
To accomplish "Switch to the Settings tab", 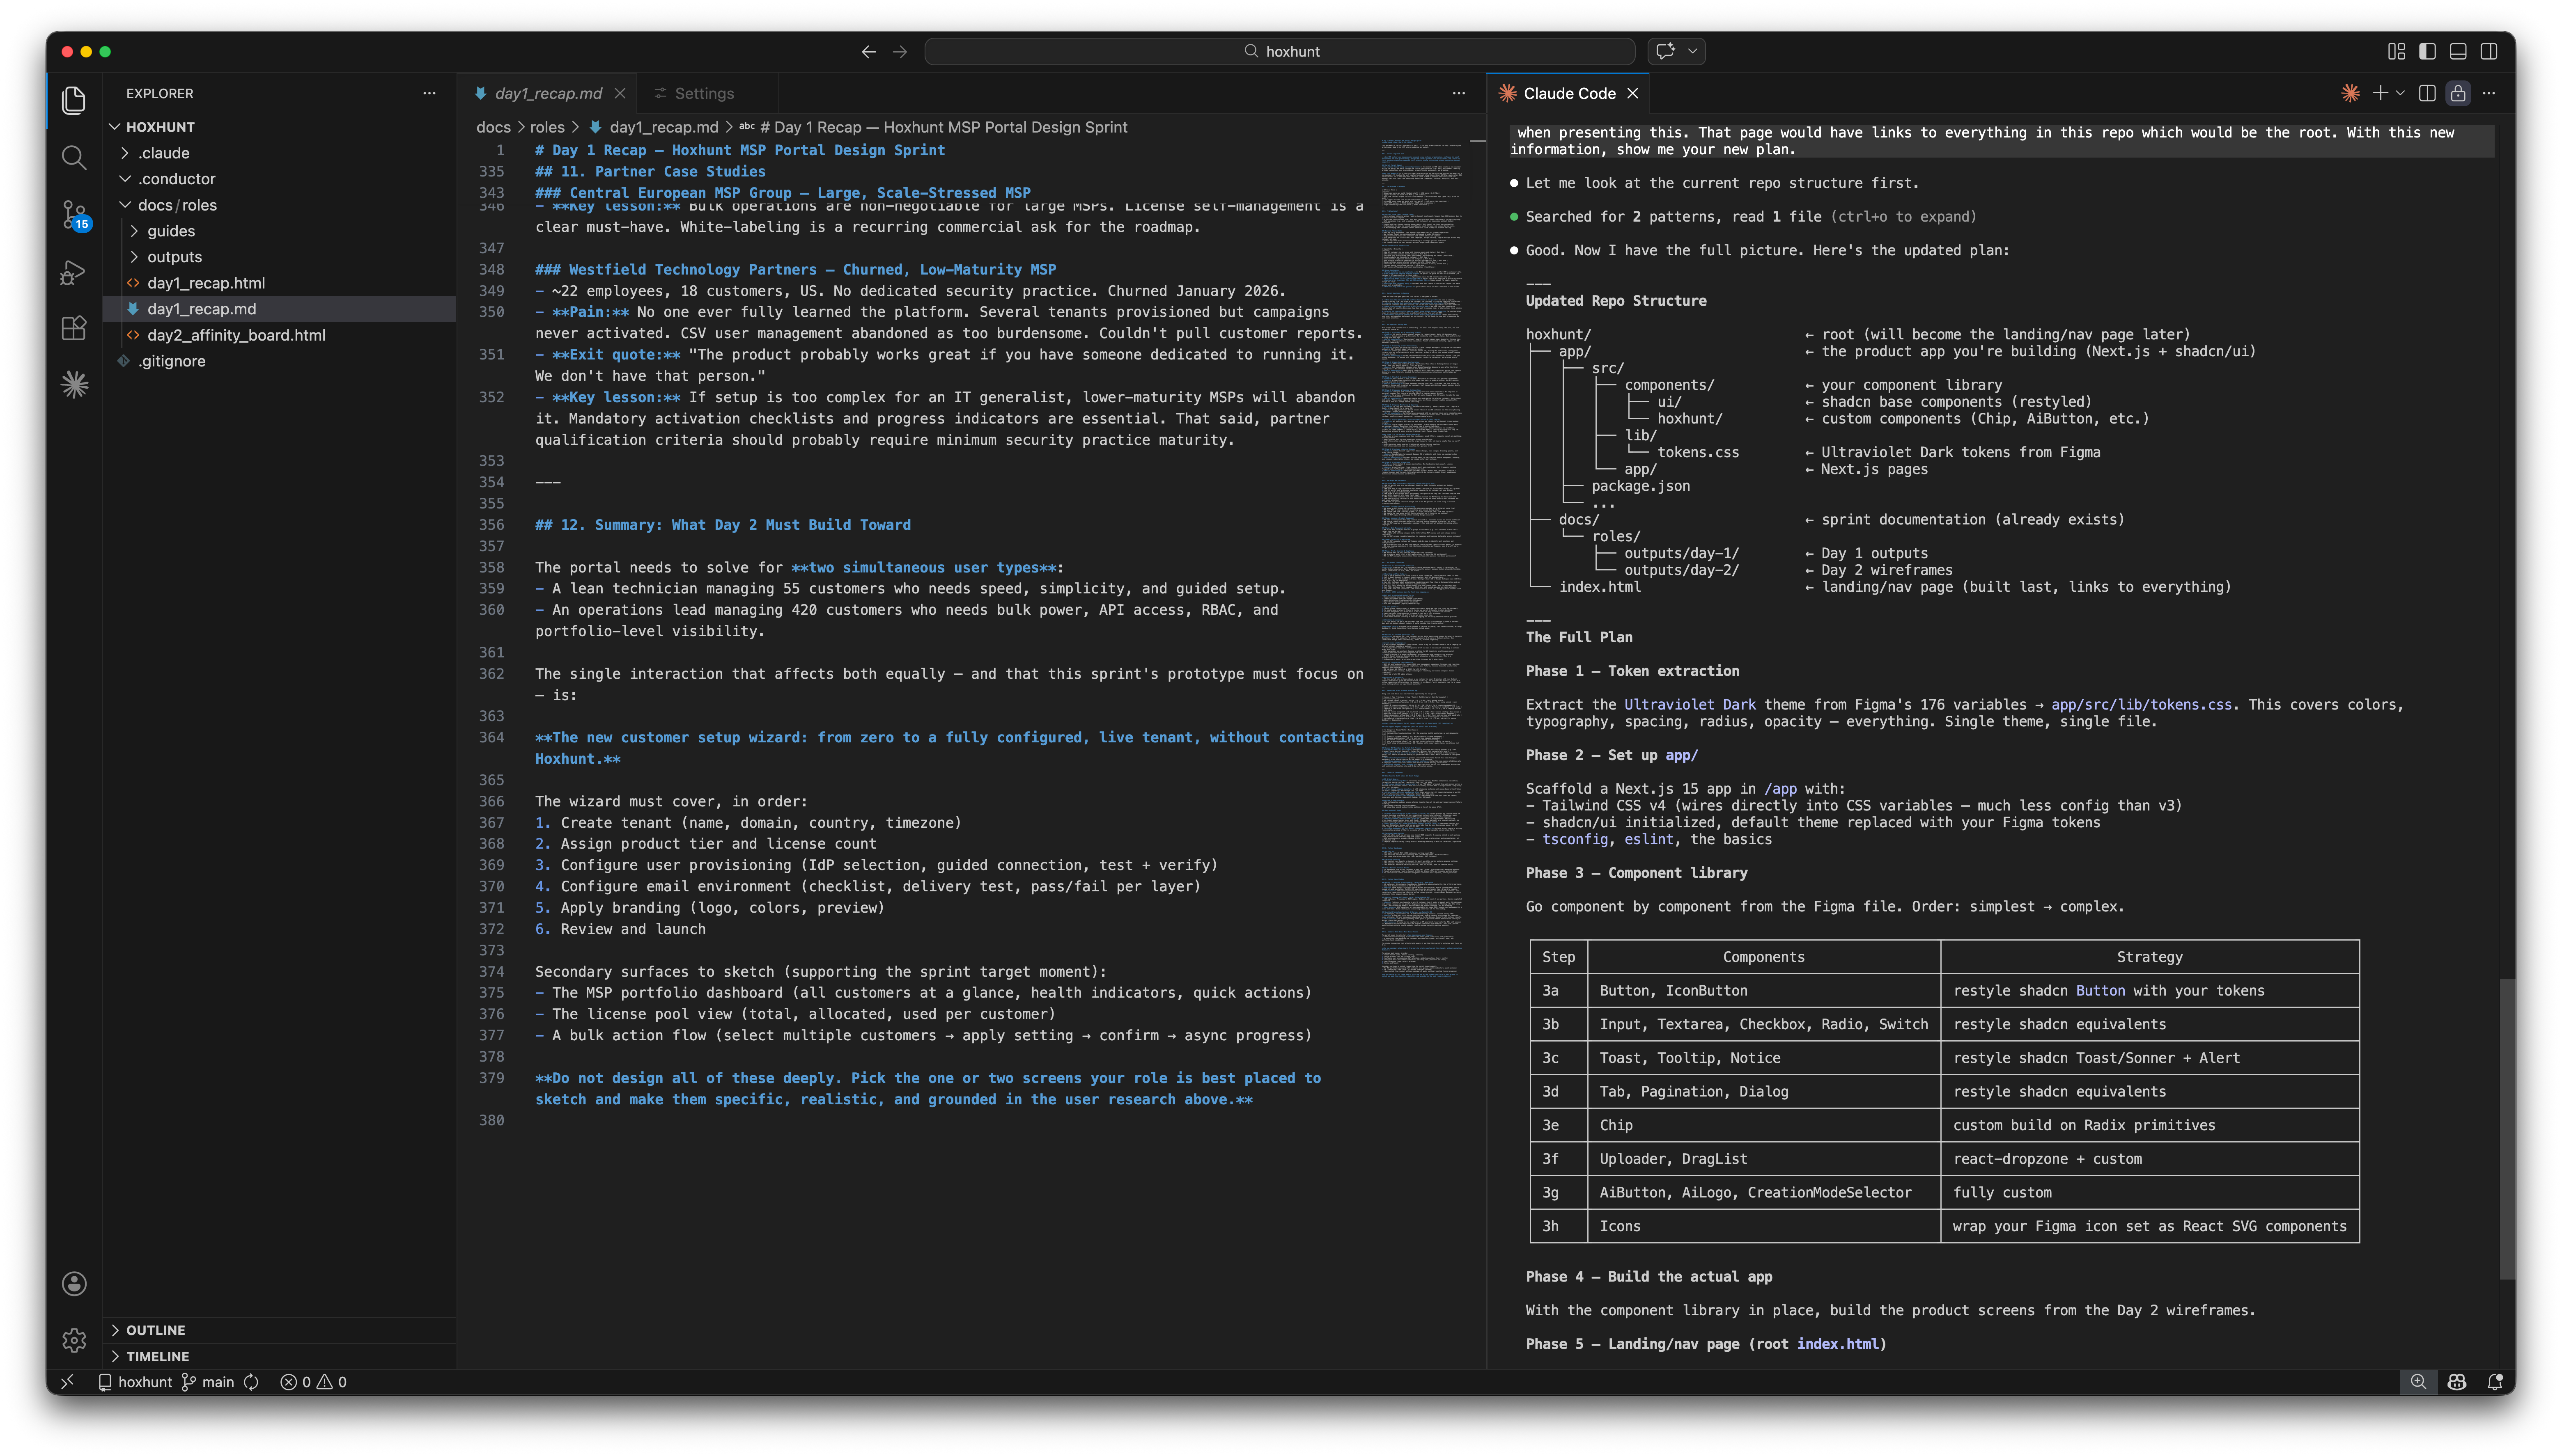I will click(703, 93).
